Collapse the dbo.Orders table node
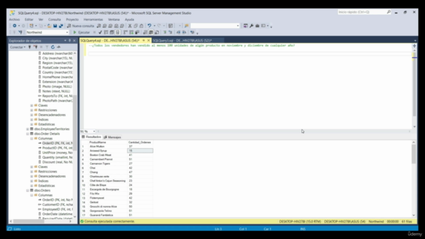 pyautogui.click(x=27, y=191)
